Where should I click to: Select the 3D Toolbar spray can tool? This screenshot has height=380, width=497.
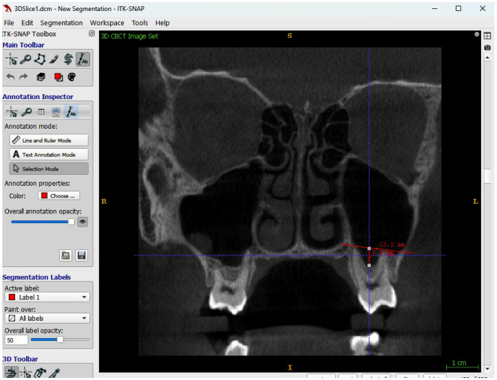[x=40, y=373]
